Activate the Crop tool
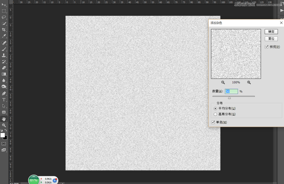 [4, 30]
